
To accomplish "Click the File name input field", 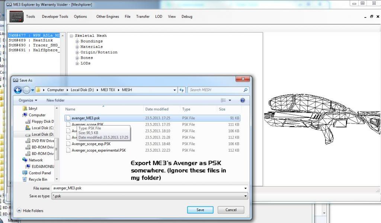I will [x=150, y=188].
